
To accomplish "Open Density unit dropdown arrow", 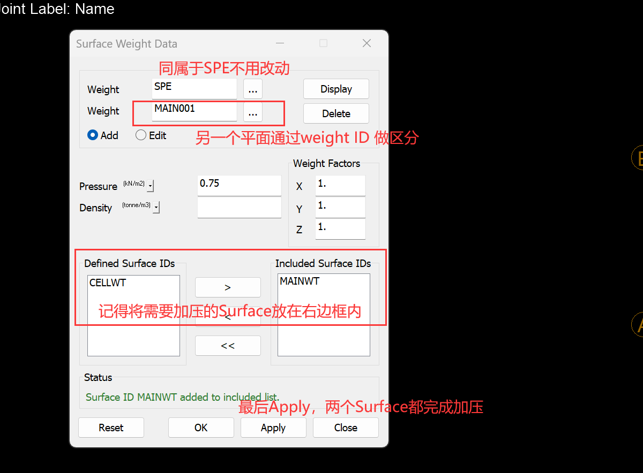I will point(156,208).
